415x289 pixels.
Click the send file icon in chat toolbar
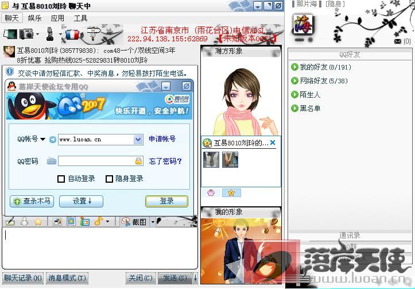pos(10,34)
